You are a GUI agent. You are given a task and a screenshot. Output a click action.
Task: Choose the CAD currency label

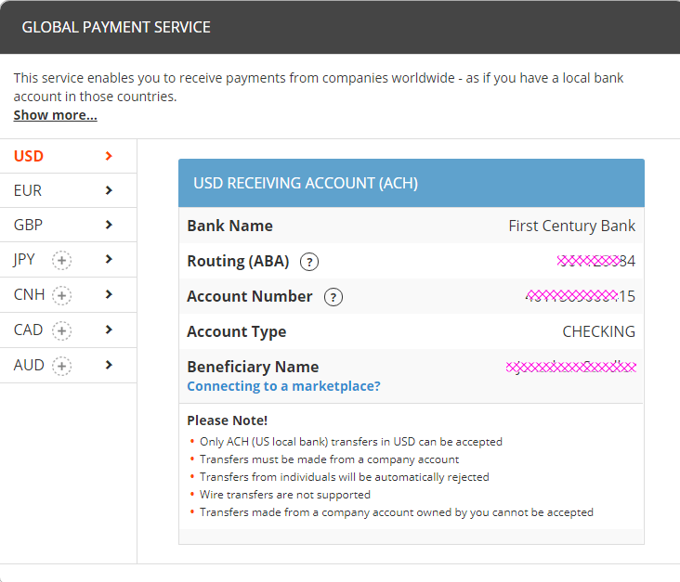(x=28, y=330)
